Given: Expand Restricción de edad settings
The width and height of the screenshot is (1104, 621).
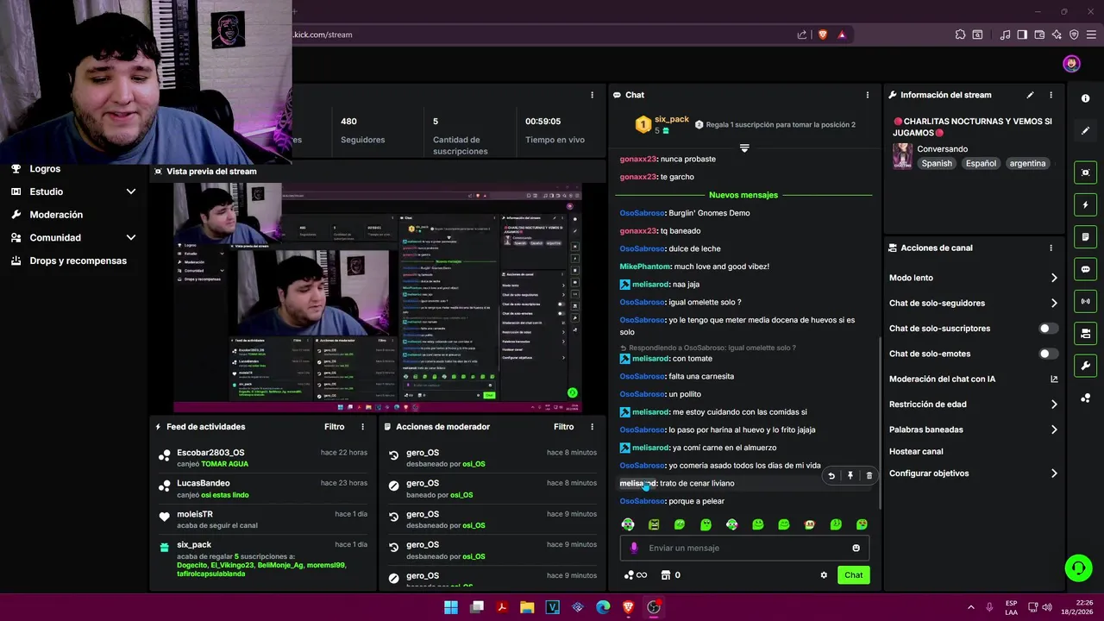Looking at the screenshot, I should (x=1054, y=405).
